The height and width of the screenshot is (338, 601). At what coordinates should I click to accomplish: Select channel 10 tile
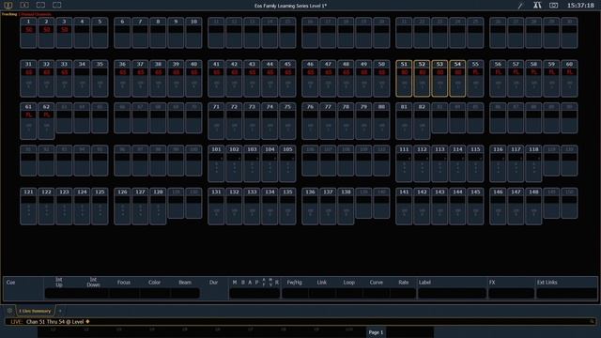pos(193,33)
